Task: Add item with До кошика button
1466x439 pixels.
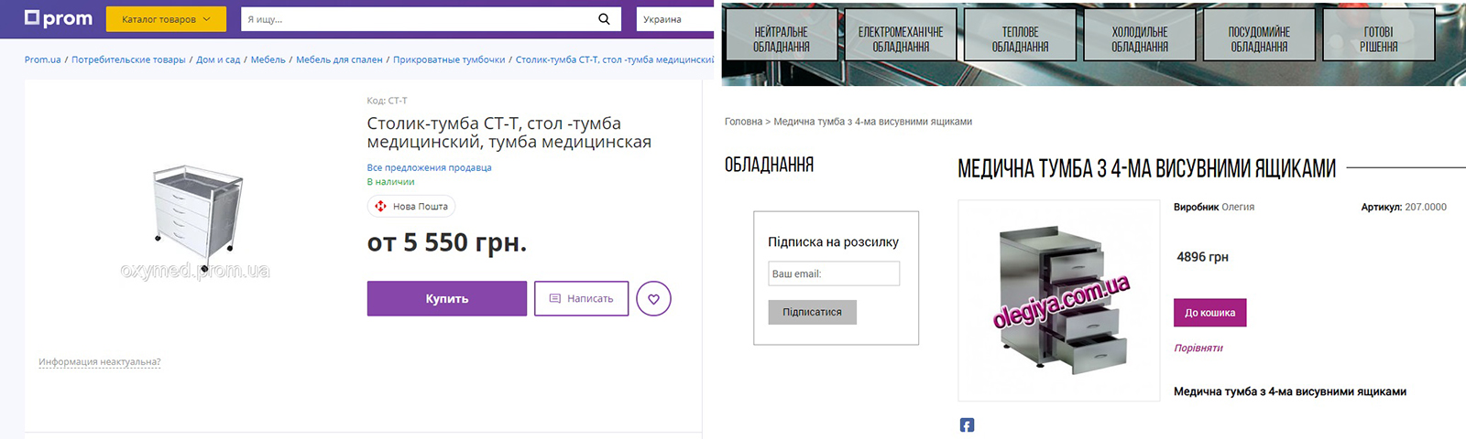Action: [1209, 313]
